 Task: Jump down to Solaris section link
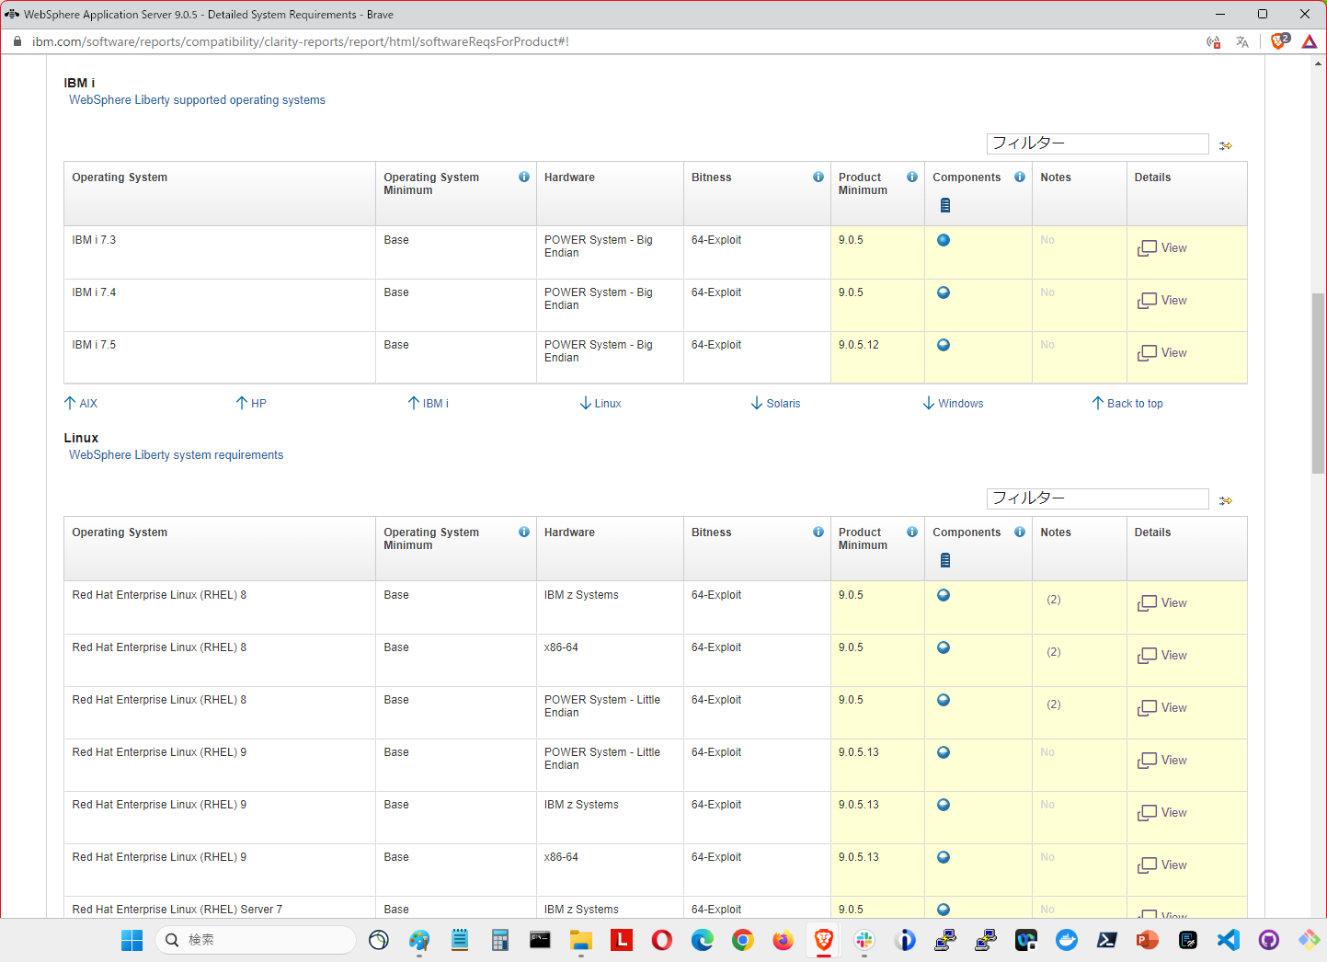pyautogui.click(x=776, y=403)
